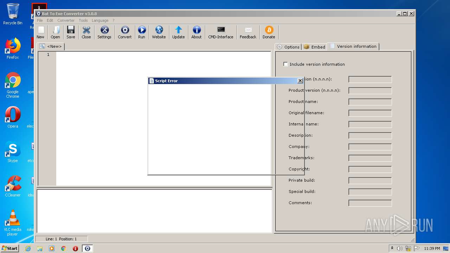Click the volume icon in tray
This screenshot has height=253, width=450.
400,248
